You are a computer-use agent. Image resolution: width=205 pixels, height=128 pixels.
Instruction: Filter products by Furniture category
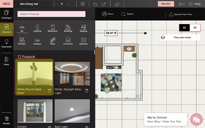tap(68, 41)
